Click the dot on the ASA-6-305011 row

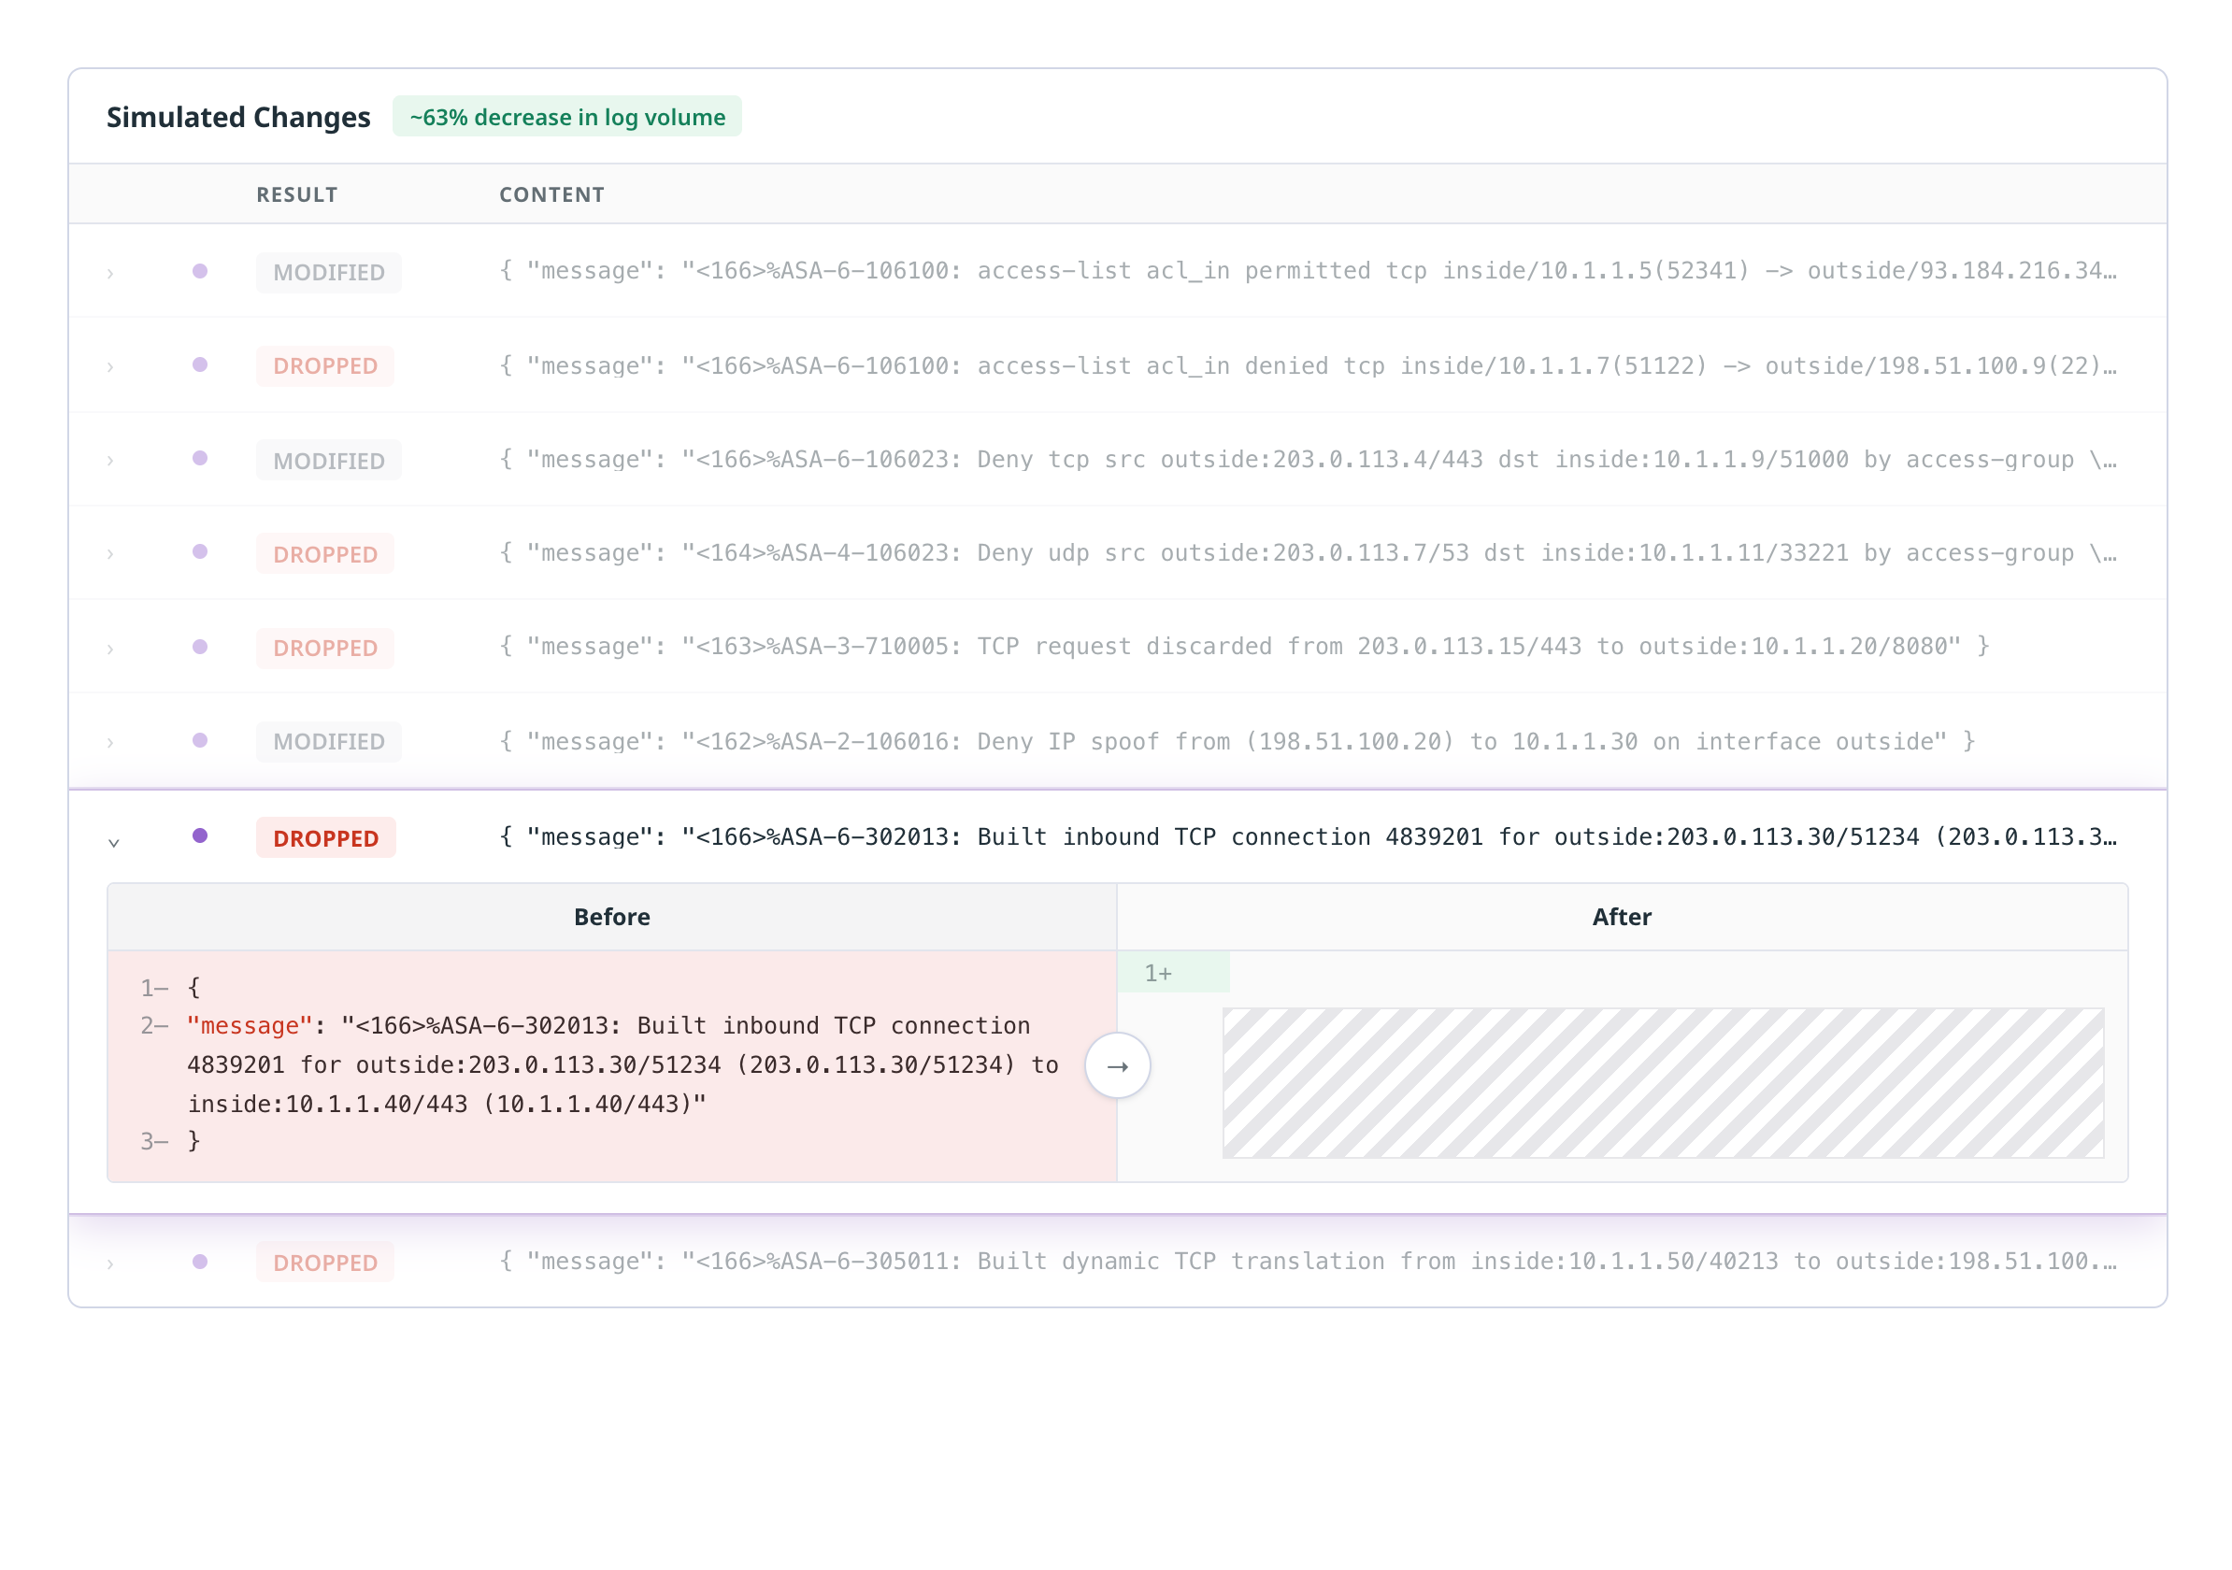[x=200, y=1262]
